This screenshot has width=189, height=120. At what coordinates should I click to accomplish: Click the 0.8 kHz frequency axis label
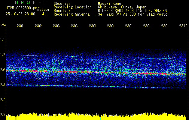2,84
